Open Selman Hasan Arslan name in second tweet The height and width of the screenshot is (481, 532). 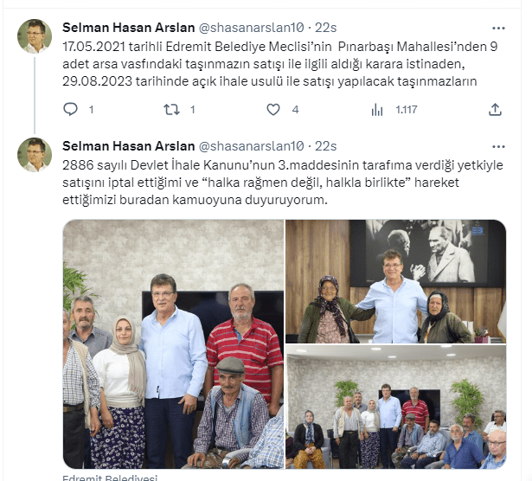pyautogui.click(x=129, y=146)
